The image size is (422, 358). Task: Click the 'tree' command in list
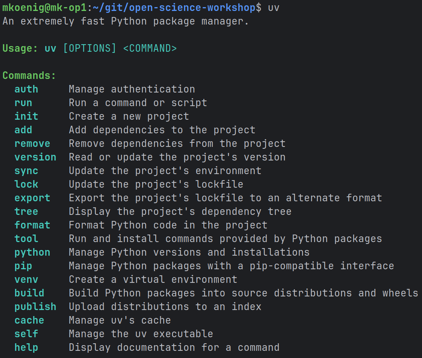coord(26,211)
